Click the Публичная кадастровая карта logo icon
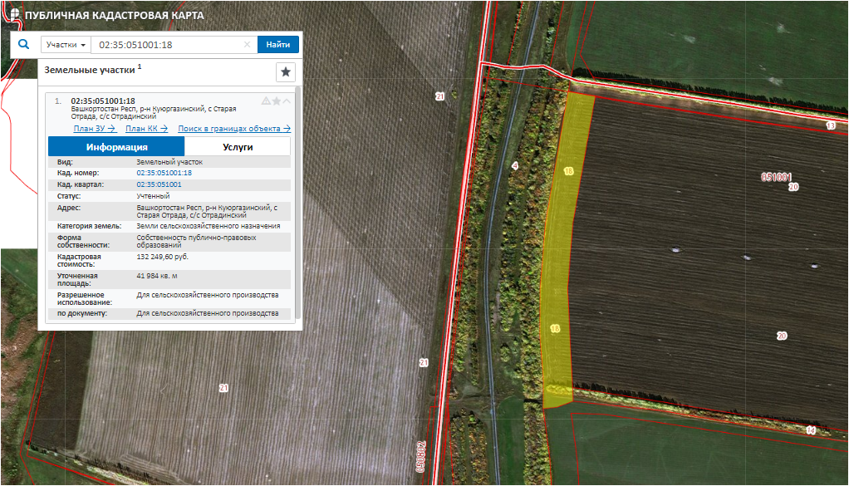 pyautogui.click(x=13, y=16)
